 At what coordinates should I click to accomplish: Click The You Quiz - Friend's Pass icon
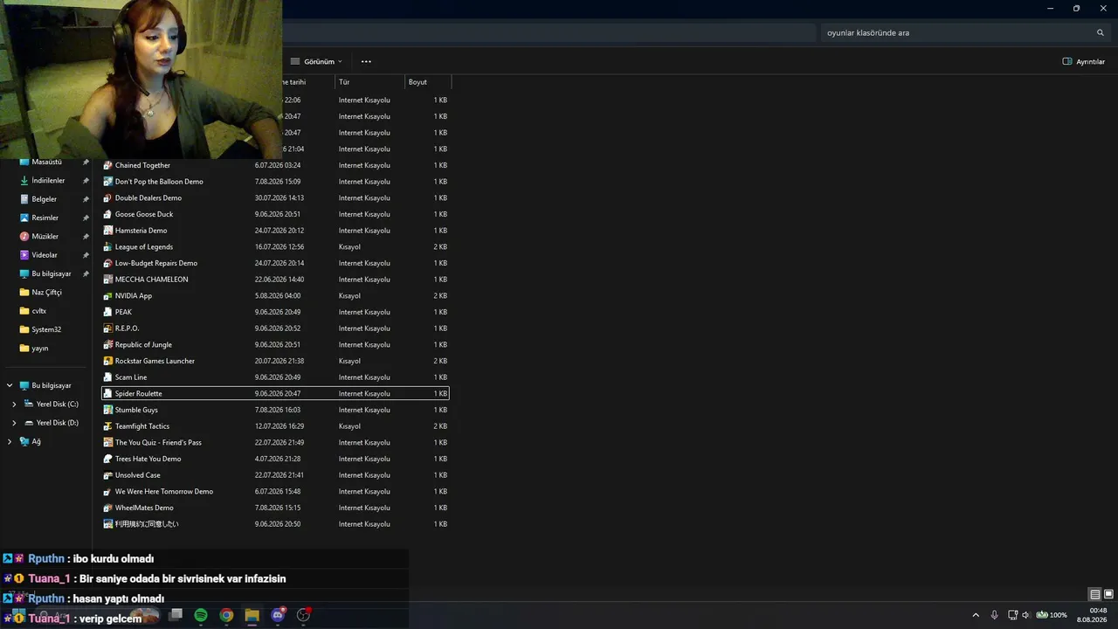(108, 443)
